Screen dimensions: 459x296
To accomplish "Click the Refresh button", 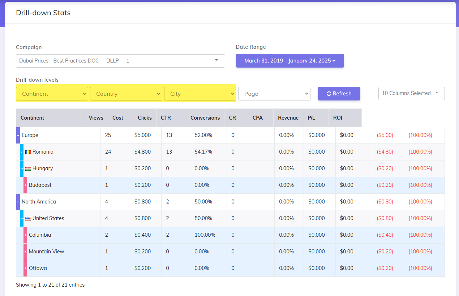I will 339,94.
